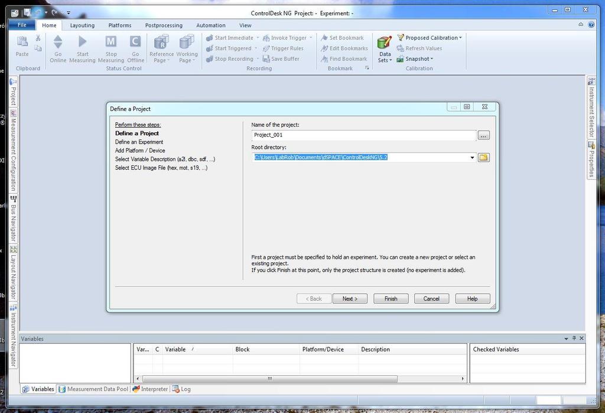The height and width of the screenshot is (413, 605).
Task: Open the Data Sets icon
Action: point(385,43)
